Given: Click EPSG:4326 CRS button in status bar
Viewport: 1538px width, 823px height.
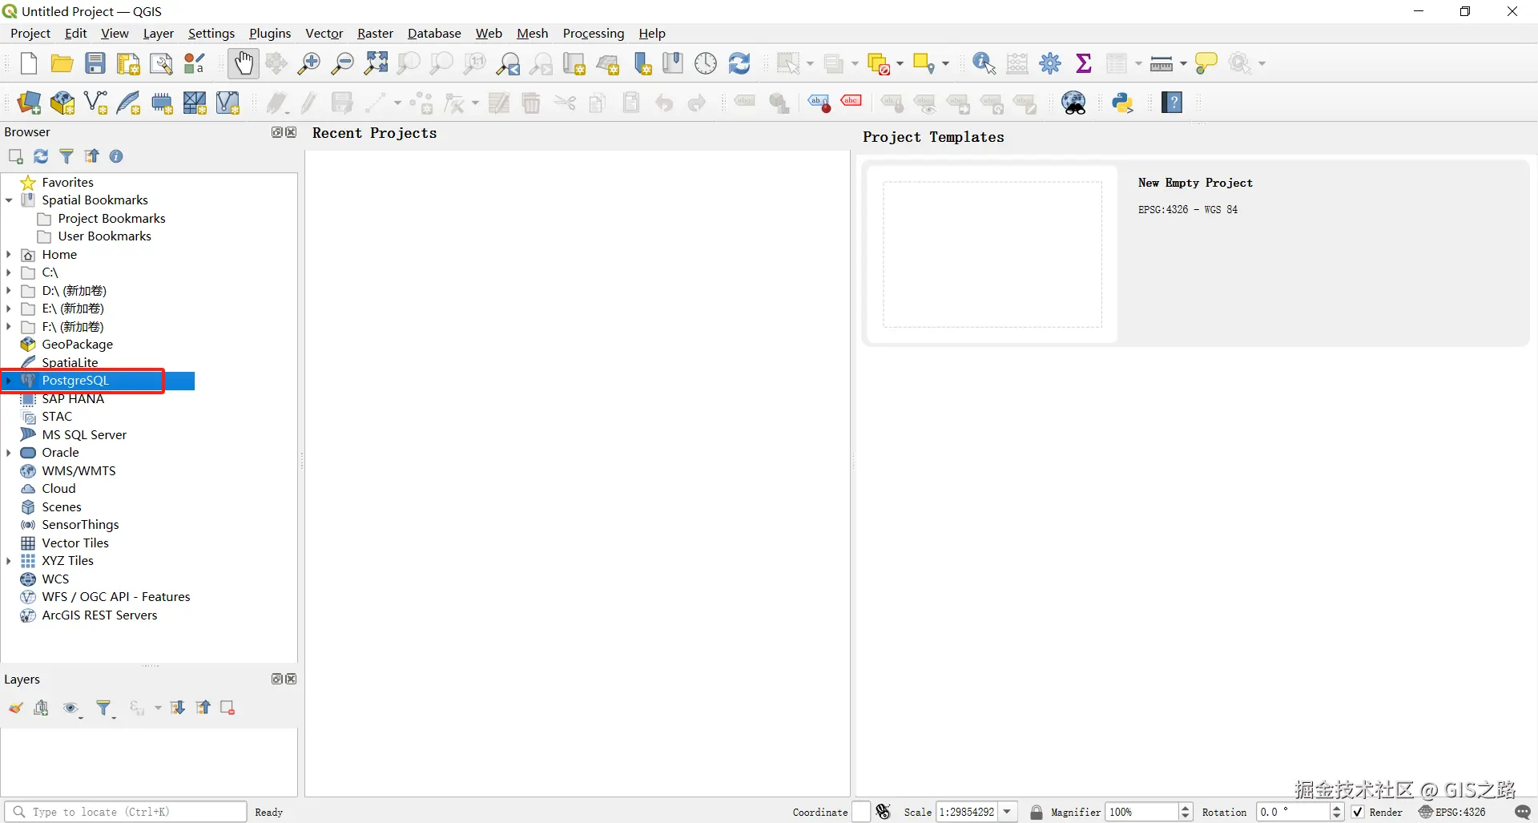Looking at the screenshot, I should point(1452,812).
